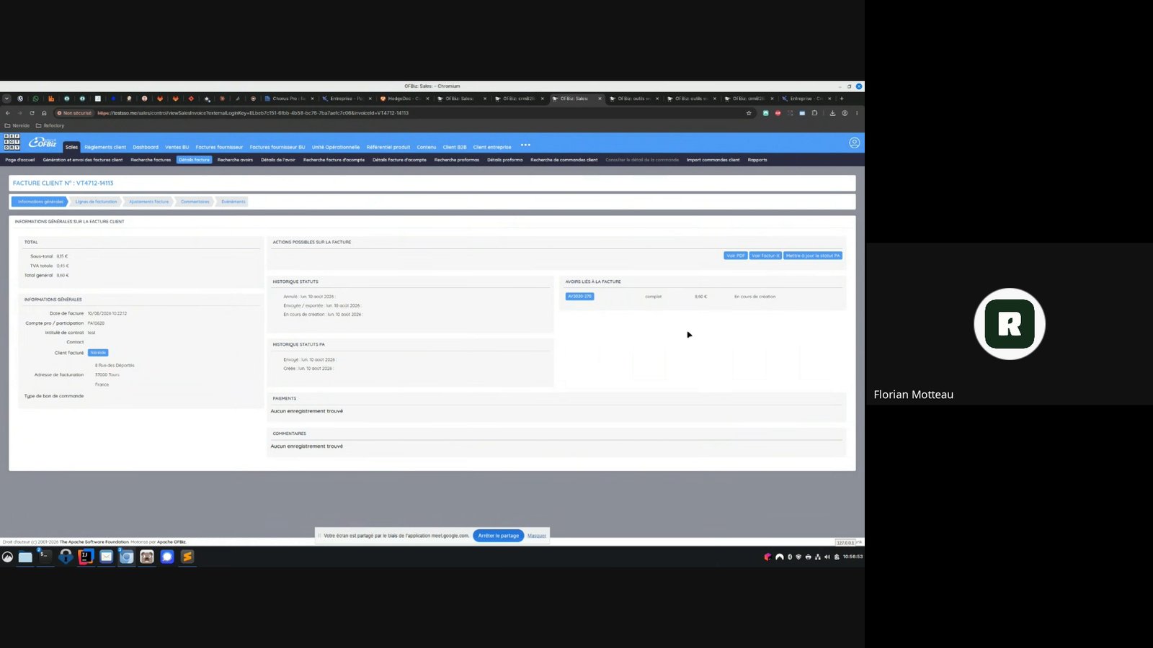Viewport: 1153px width, 648px height.
Task: Open the OFBiz applications grid icon
Action: (12, 141)
